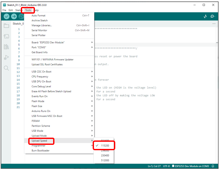Click the Sketch_0 editor tab
Image resolution: width=220 pixels, height=170 pixels.
tap(18, 24)
